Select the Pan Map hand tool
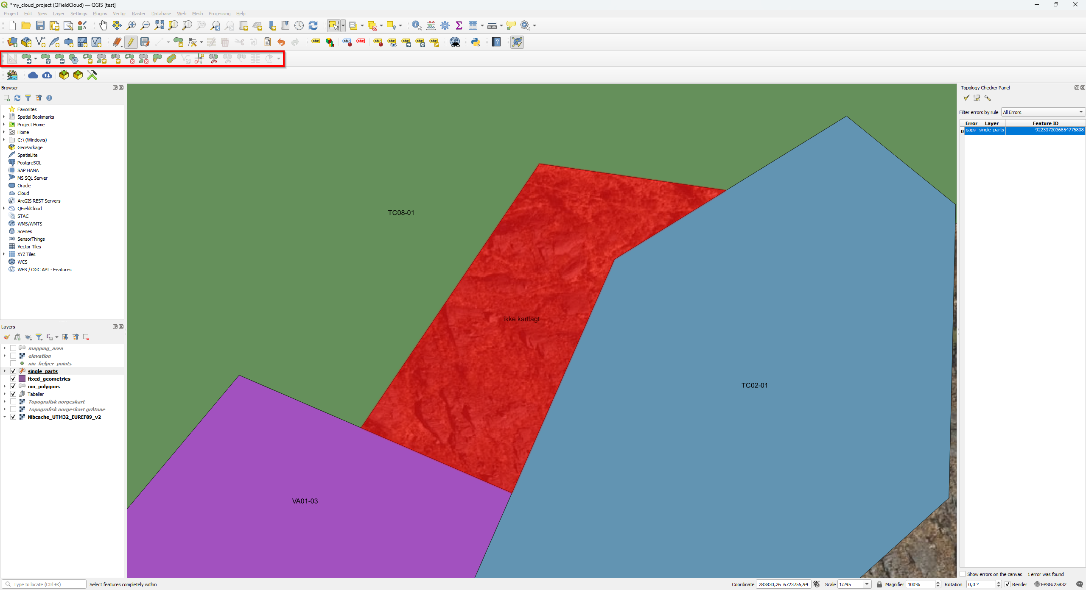This screenshot has width=1086, height=590. tap(103, 25)
